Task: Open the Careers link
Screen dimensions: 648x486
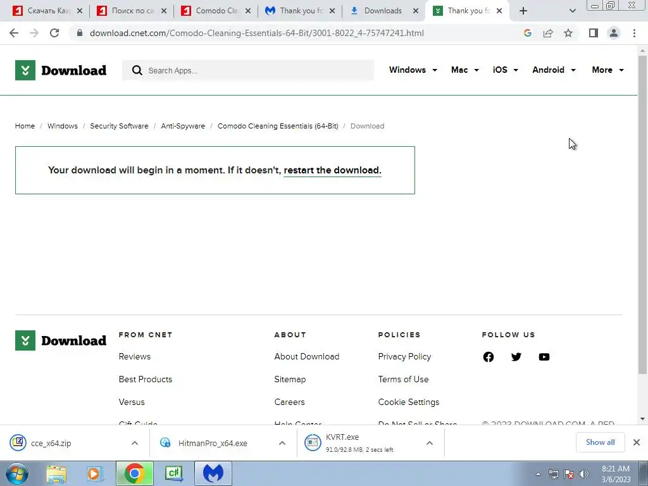Action: (x=289, y=402)
